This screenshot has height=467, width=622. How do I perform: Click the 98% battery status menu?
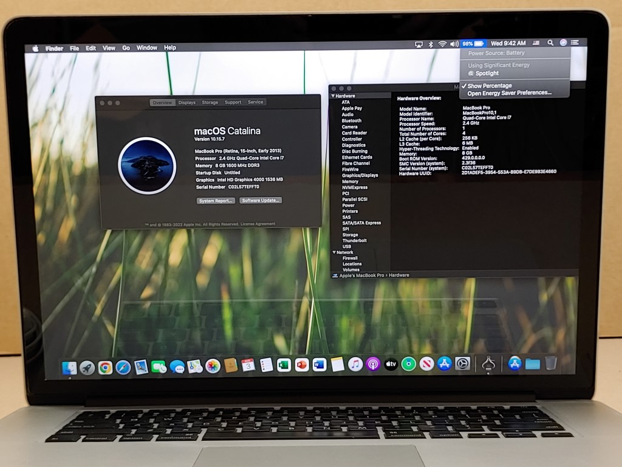point(473,44)
